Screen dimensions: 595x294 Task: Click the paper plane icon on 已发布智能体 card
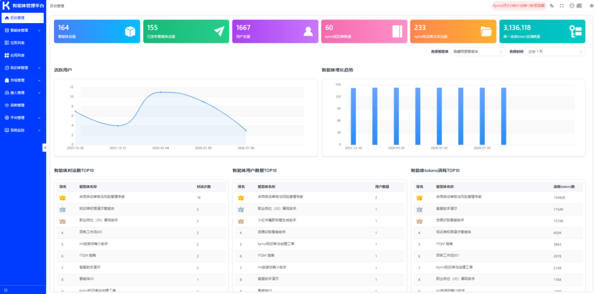coord(219,31)
